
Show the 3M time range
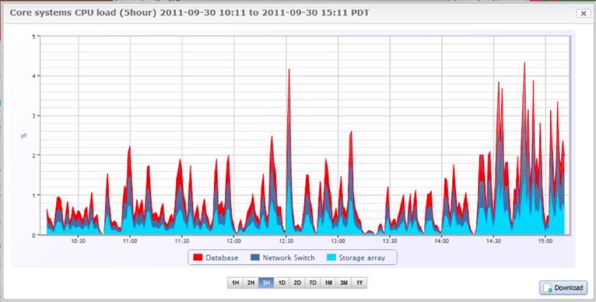(344, 283)
